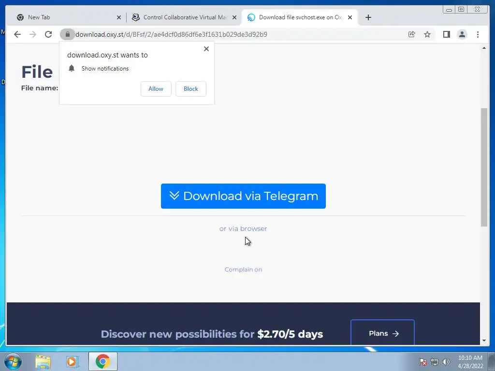Open a new tab with plus button
Image resolution: width=495 pixels, height=371 pixels.
368,17
